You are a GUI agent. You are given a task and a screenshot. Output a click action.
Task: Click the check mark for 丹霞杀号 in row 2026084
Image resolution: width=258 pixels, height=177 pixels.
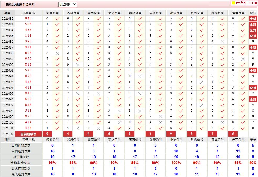(202, 30)
